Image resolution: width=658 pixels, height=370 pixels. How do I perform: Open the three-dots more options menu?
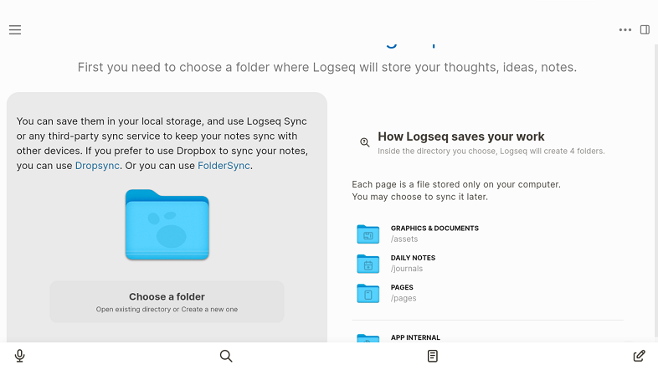pyautogui.click(x=625, y=30)
